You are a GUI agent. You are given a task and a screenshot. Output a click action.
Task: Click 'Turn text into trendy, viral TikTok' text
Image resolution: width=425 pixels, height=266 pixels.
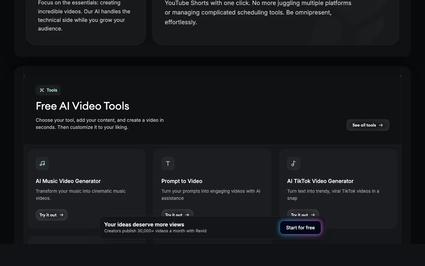pos(333,195)
